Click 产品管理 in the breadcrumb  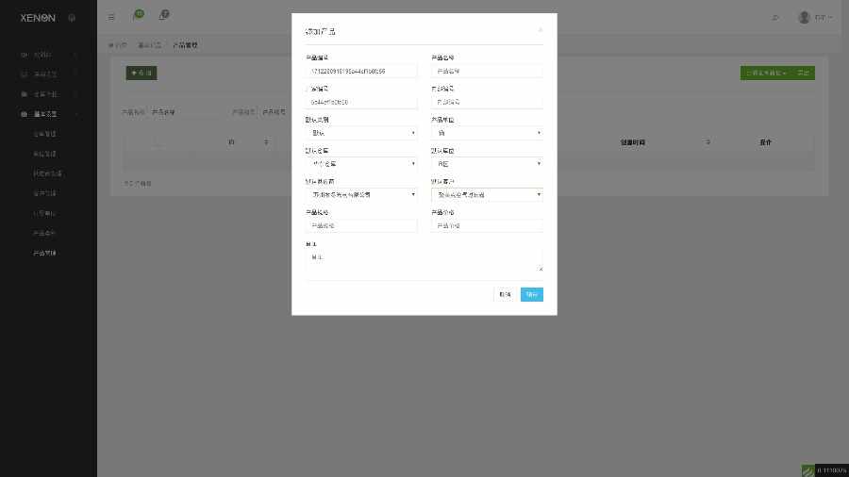pos(185,45)
